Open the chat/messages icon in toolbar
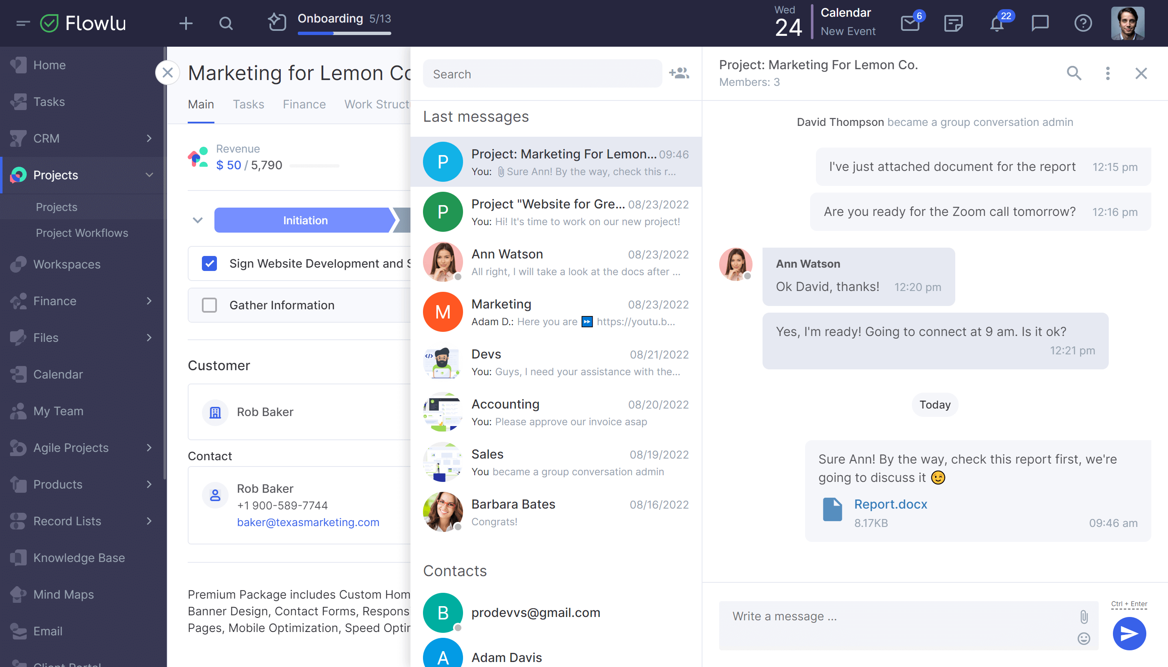Viewport: 1168px width, 667px height. click(x=1040, y=23)
